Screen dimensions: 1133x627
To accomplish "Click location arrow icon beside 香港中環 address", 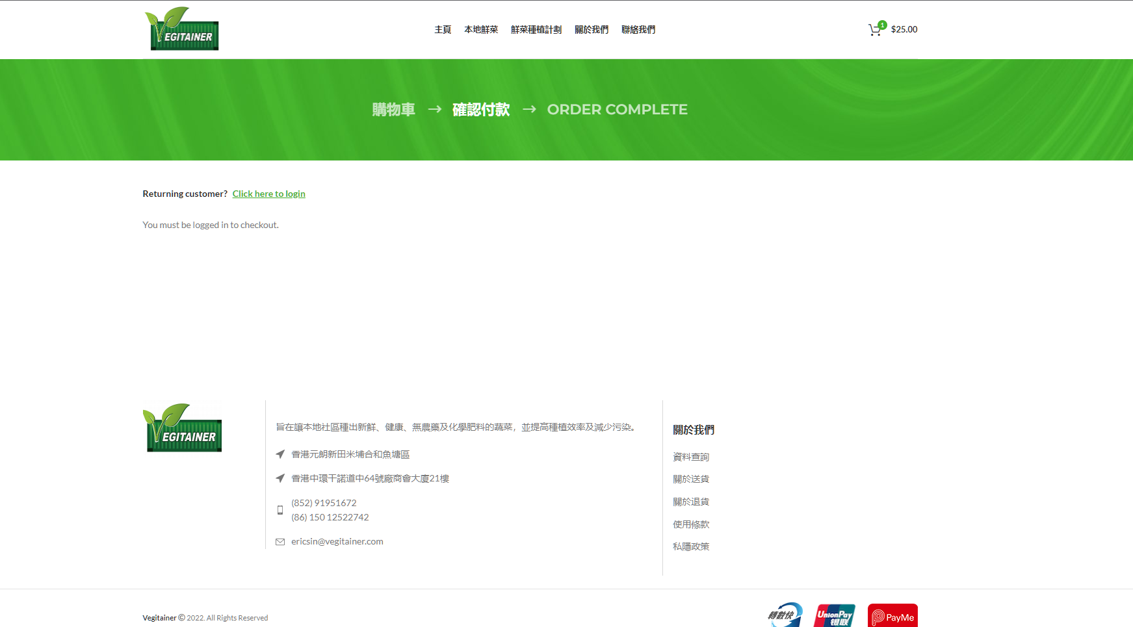I will (280, 478).
